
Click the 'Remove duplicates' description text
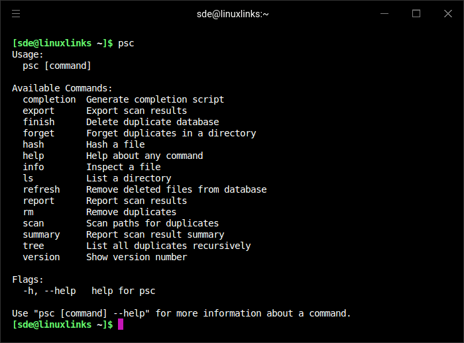[x=131, y=212]
